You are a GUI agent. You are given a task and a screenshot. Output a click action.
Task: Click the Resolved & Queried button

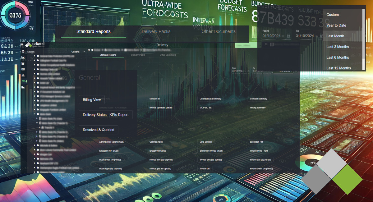point(99,130)
